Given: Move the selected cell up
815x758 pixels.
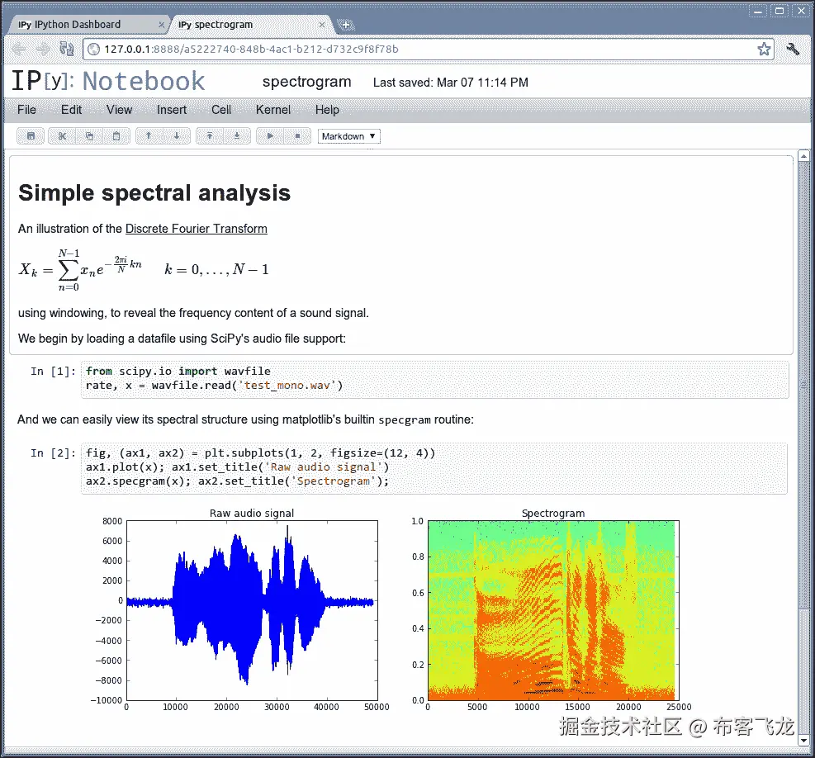Looking at the screenshot, I should 149,135.
